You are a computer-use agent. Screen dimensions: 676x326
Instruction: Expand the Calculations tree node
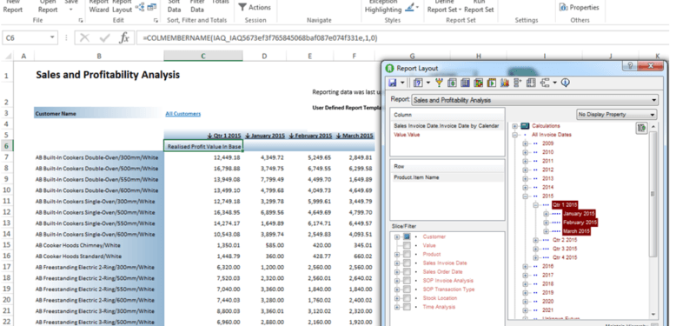[x=514, y=126]
